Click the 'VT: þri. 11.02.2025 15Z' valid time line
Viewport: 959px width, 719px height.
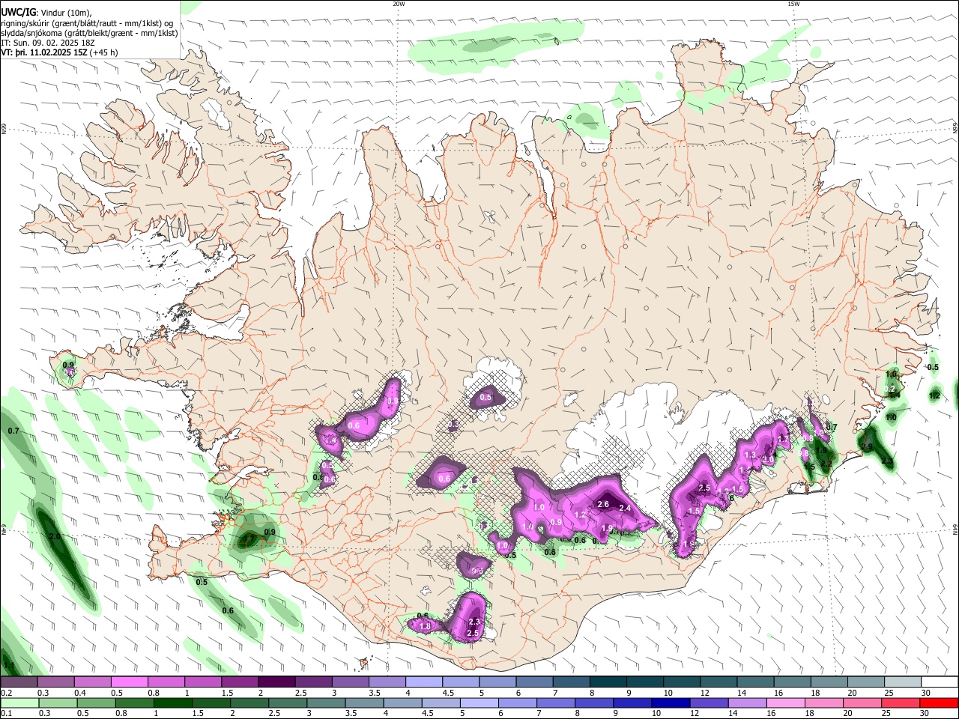(x=44, y=53)
